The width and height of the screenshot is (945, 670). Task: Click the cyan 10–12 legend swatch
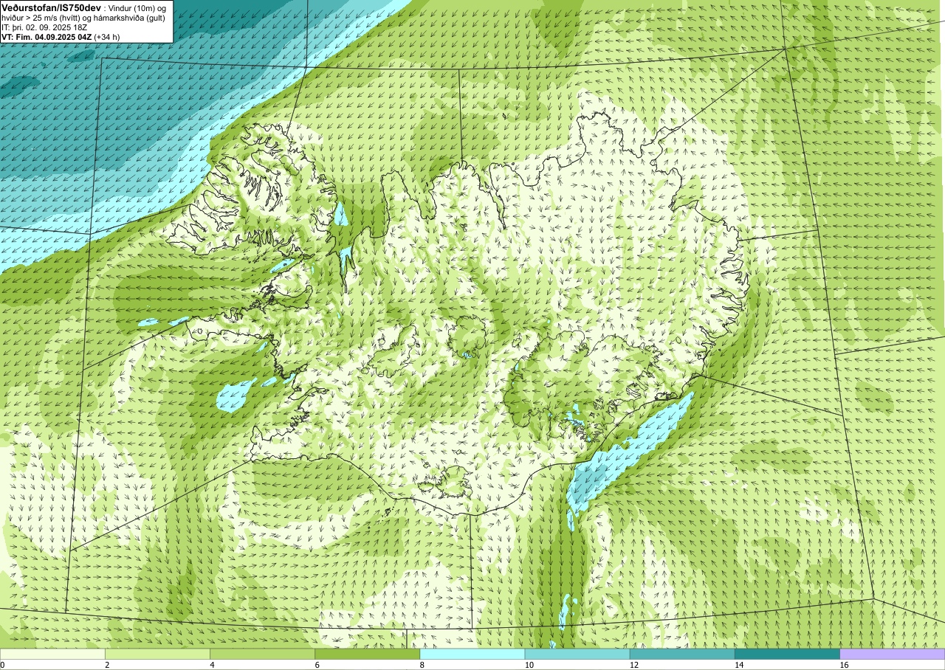577,654
